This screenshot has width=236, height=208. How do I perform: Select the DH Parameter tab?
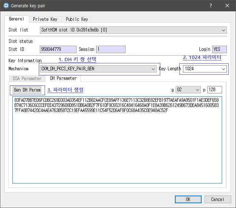click(63, 78)
